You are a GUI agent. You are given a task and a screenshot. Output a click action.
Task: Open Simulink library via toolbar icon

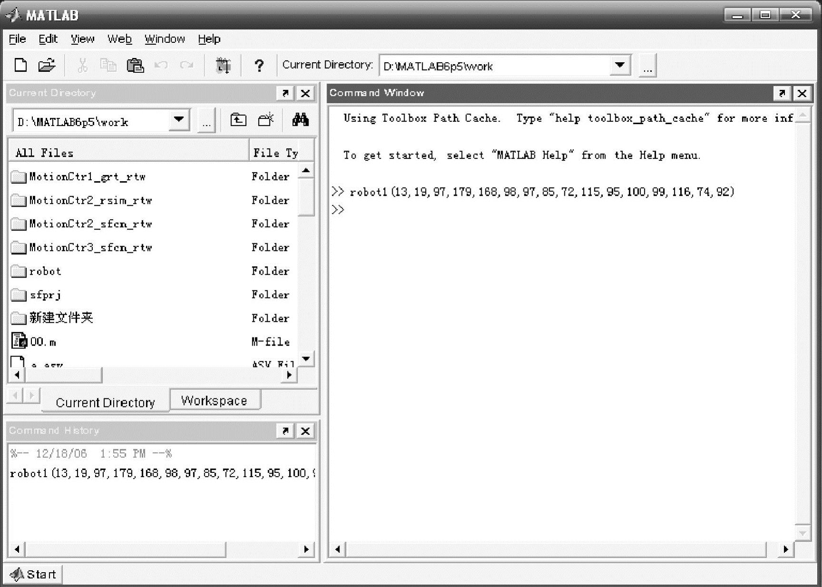[223, 65]
